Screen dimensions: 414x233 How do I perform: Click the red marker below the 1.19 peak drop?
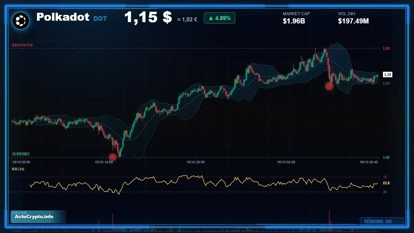329,86
